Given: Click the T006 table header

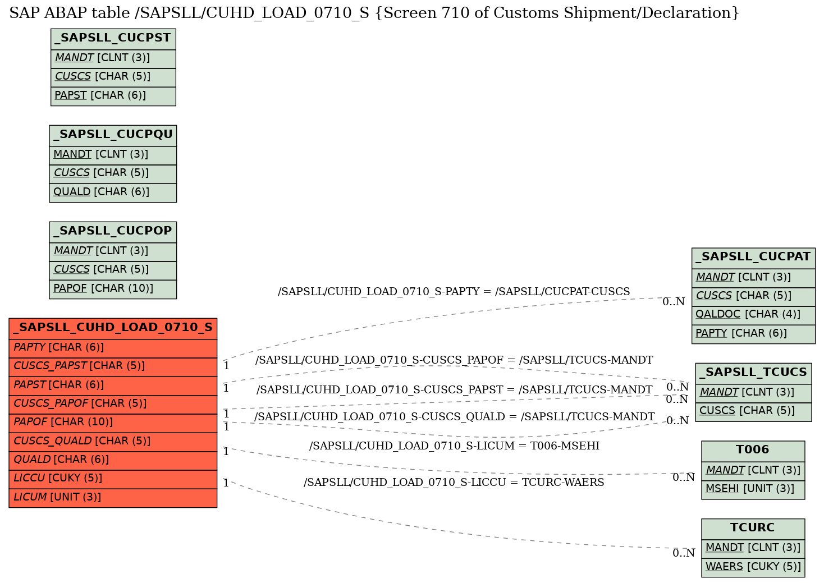Looking at the screenshot, I should [x=753, y=451].
